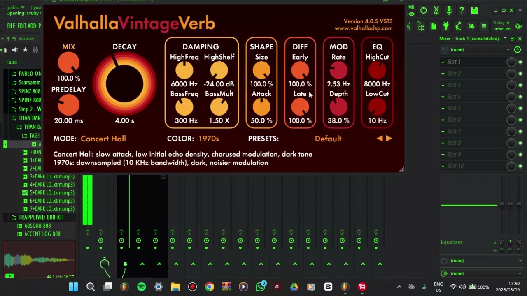Go to the next preset with right arrow
This screenshot has width=527, height=296.
coord(389,139)
